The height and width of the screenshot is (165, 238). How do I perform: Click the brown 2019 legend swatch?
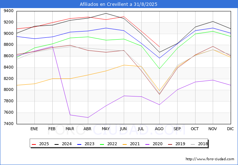coord(170,144)
